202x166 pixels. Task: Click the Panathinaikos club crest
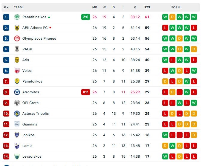[x=17, y=17]
